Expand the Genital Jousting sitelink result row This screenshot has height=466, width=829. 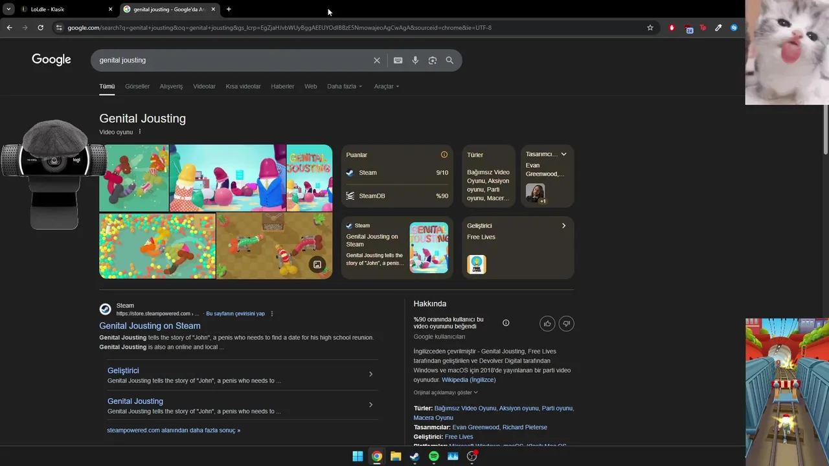coord(243,405)
